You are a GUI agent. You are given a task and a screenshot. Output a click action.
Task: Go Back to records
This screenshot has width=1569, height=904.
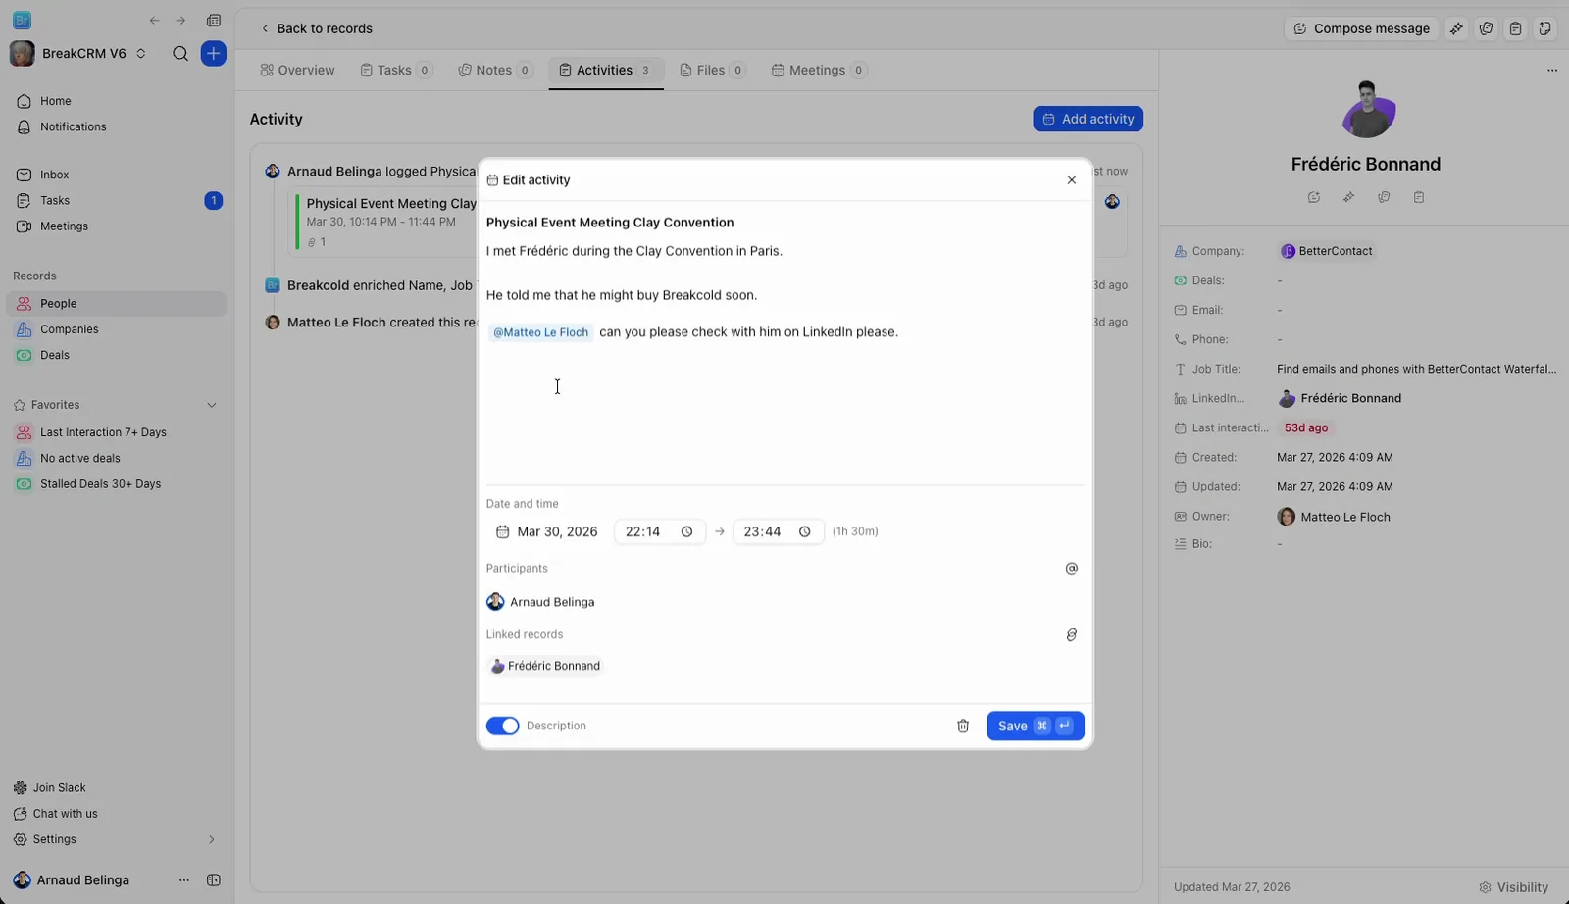(316, 28)
